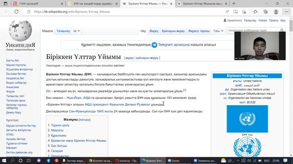This screenshot has width=293, height=164.
Task: Add this page to favorites
Action: tap(244, 11)
